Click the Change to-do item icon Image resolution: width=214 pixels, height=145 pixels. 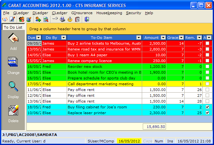tap(13, 62)
